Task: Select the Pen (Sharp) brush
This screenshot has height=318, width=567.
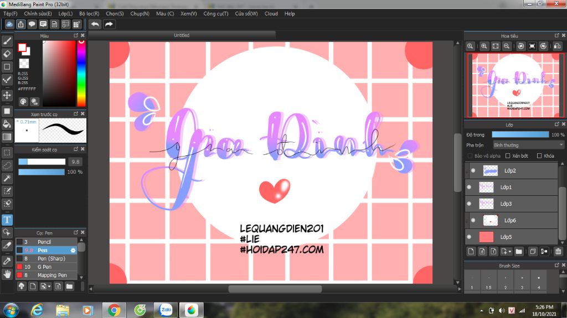Action: [47, 258]
